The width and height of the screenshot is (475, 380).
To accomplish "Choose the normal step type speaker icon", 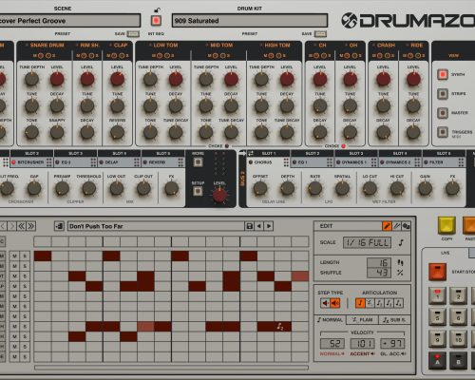I will pyautogui.click(x=325, y=303).
